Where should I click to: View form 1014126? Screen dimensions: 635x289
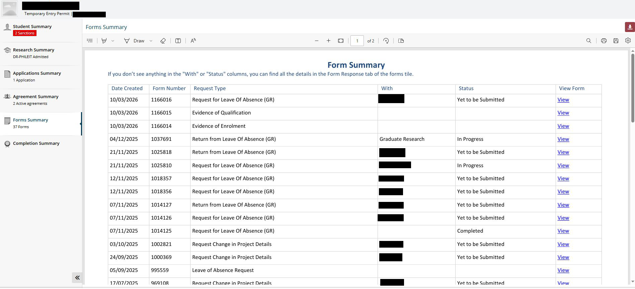563,218
